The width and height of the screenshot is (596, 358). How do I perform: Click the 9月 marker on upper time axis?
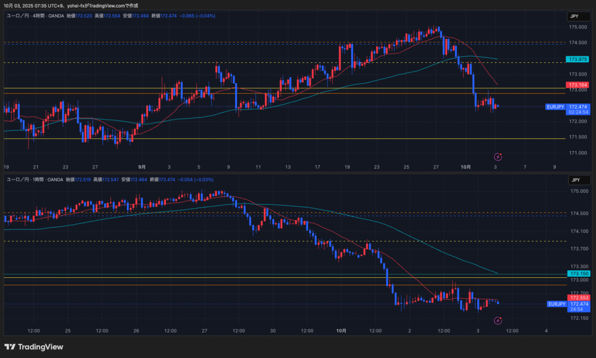[142, 167]
